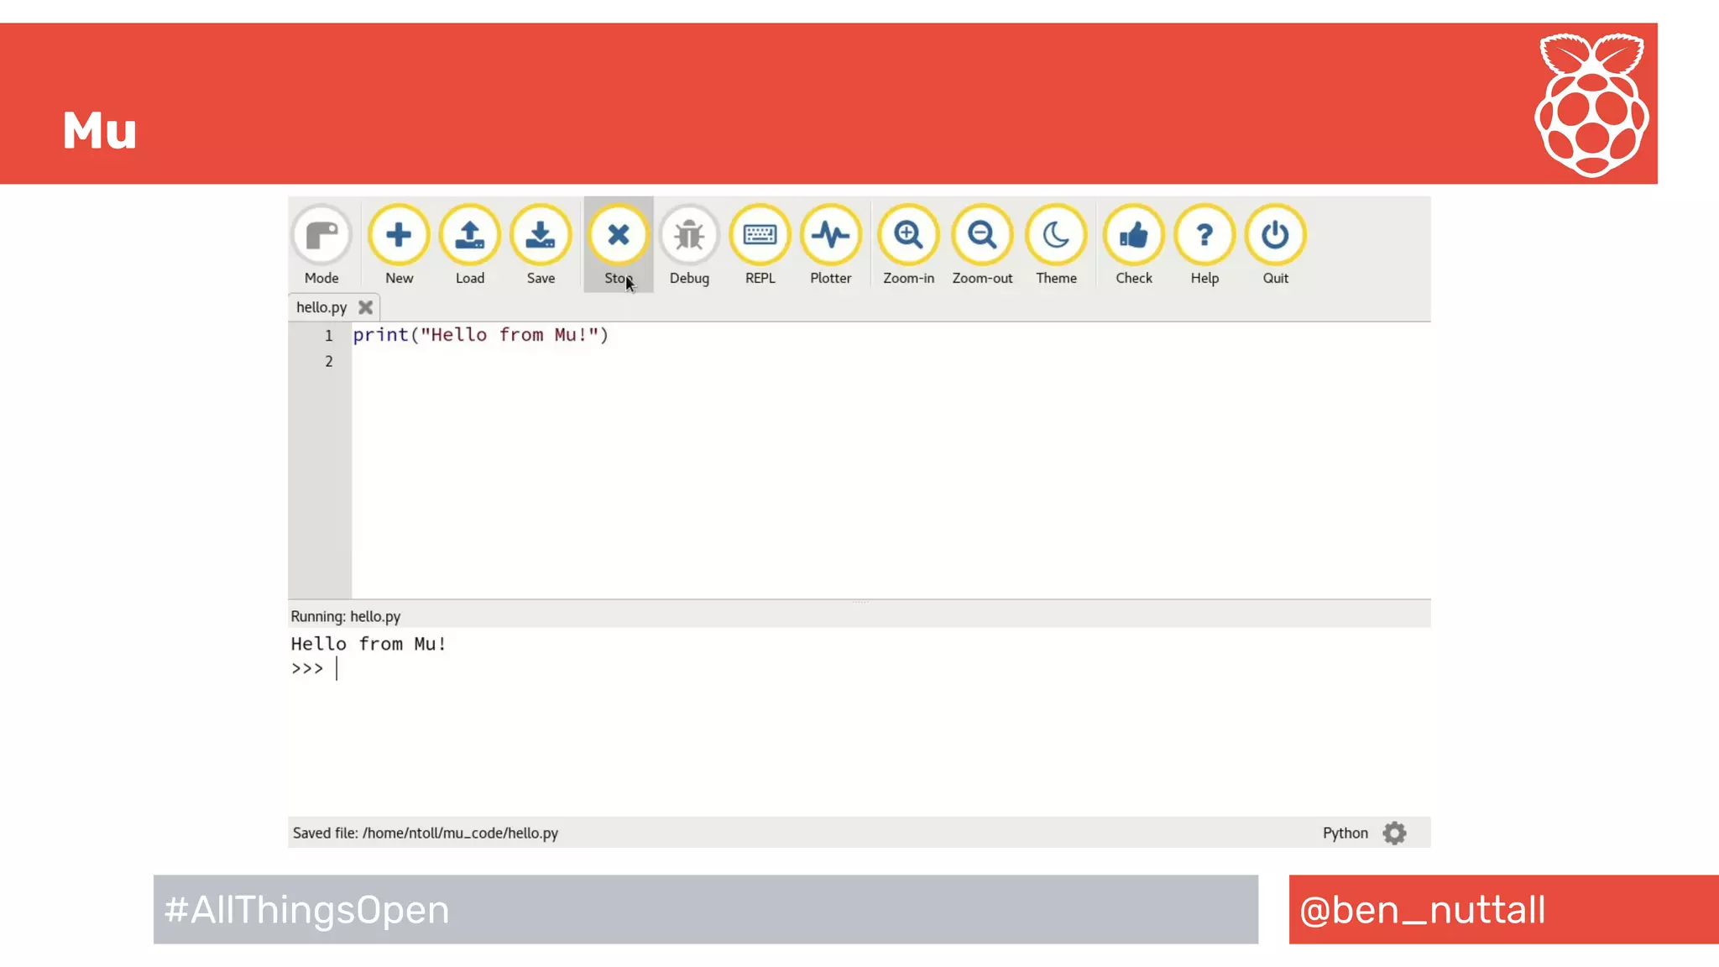Viewport: 1719px width, 967px height.
Task: Open the REPL panel
Action: pyautogui.click(x=760, y=236)
